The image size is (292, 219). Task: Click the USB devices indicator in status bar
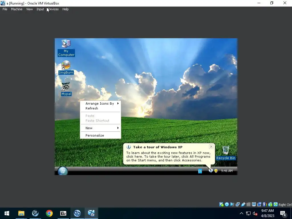tap(243, 204)
